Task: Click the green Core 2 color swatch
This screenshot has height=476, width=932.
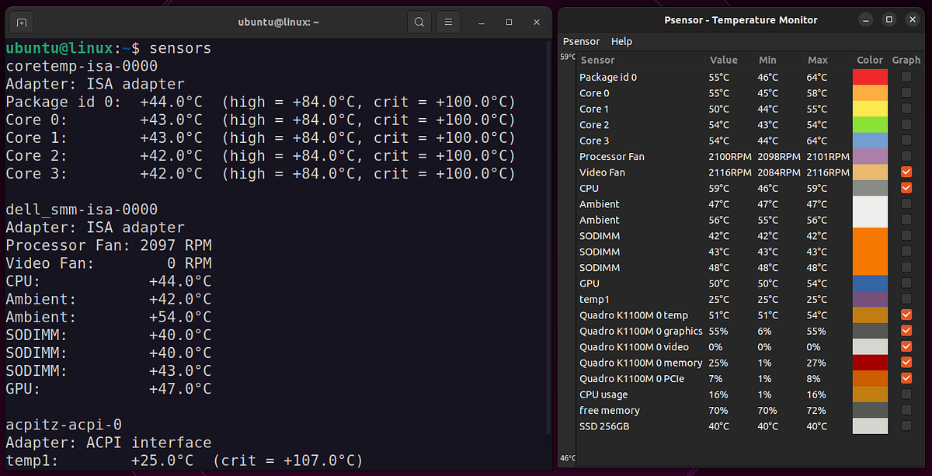Action: (x=870, y=125)
